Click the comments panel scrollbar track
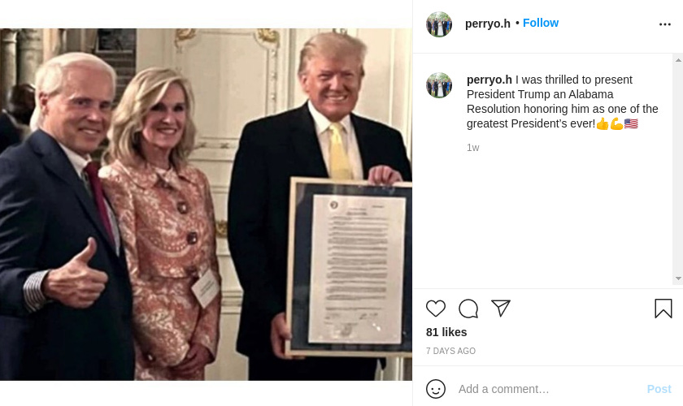The width and height of the screenshot is (683, 406). coord(678,169)
